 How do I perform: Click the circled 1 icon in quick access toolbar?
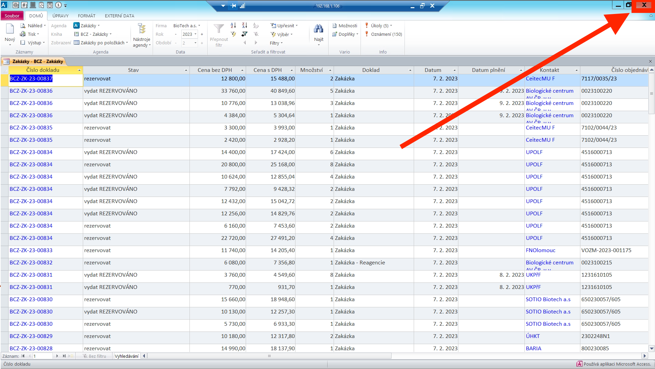58,5
